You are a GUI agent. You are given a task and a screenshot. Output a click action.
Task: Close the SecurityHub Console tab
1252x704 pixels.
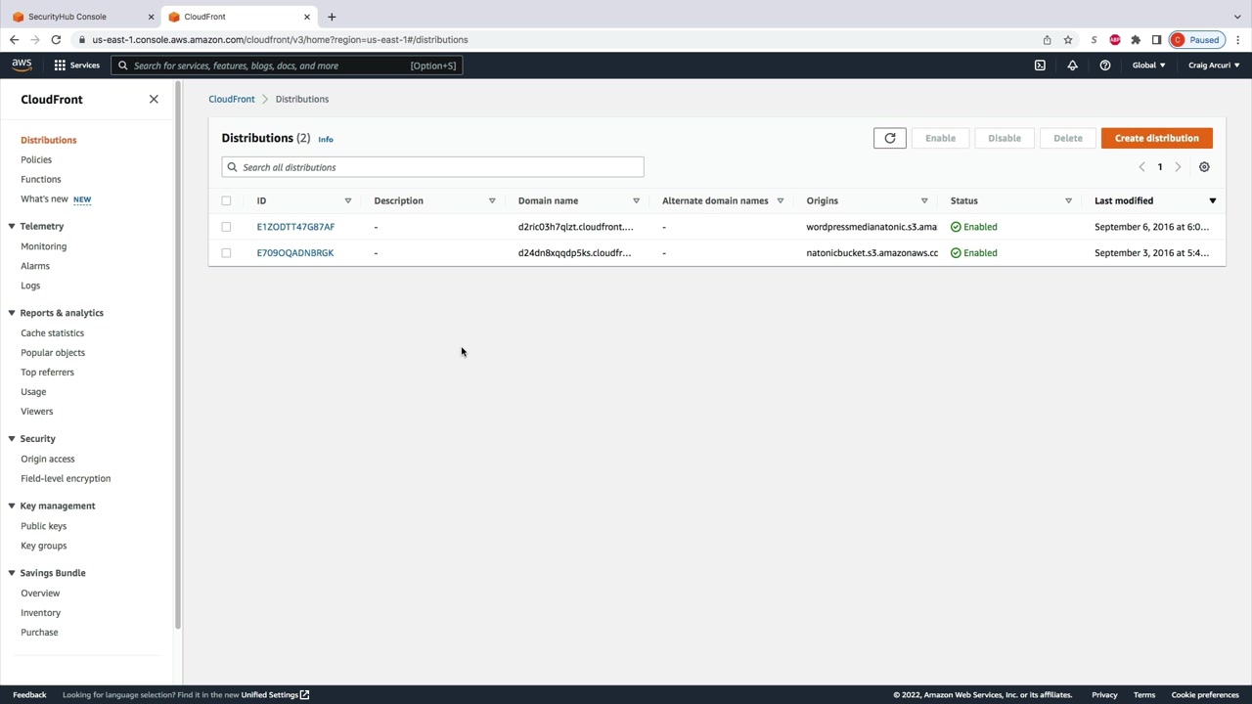(151, 17)
